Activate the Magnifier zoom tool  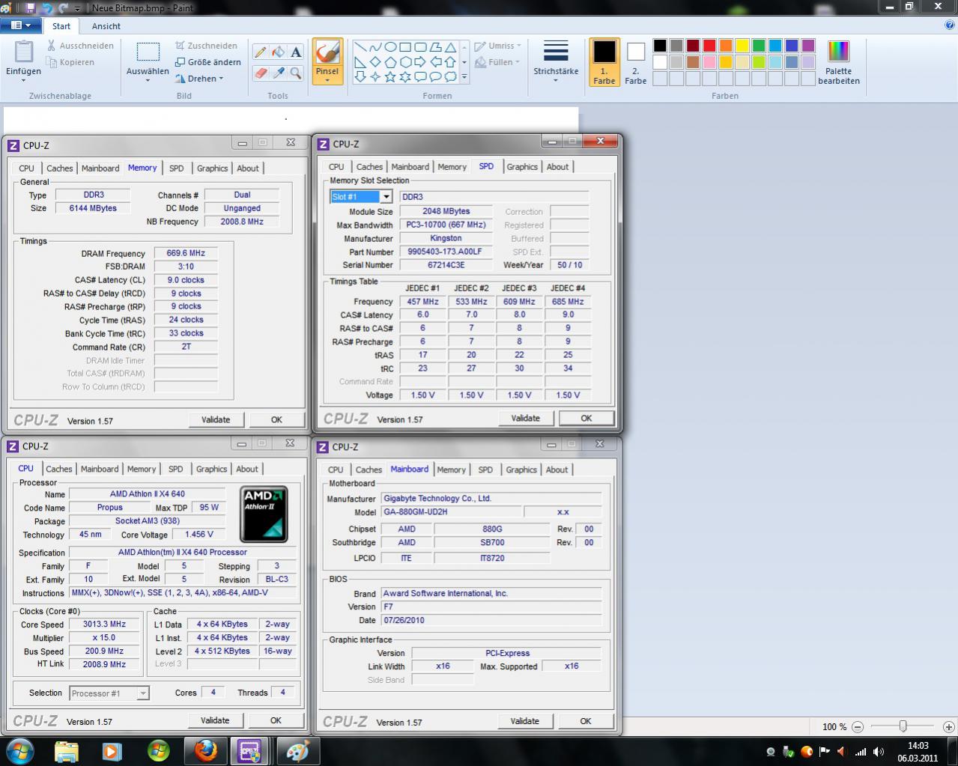(296, 73)
